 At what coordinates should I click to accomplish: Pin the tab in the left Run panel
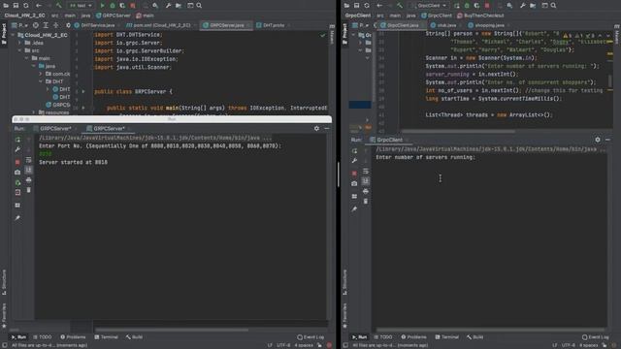click(x=17, y=217)
